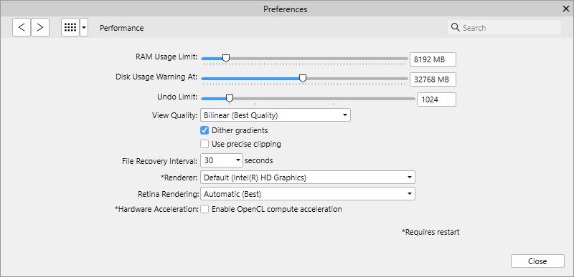Click the Close button
This screenshot has width=574, height=277.
pos(537,261)
